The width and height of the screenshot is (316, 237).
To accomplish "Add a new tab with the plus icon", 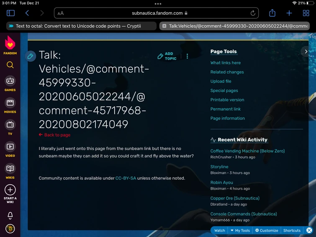I will pyautogui.click(x=289, y=13).
